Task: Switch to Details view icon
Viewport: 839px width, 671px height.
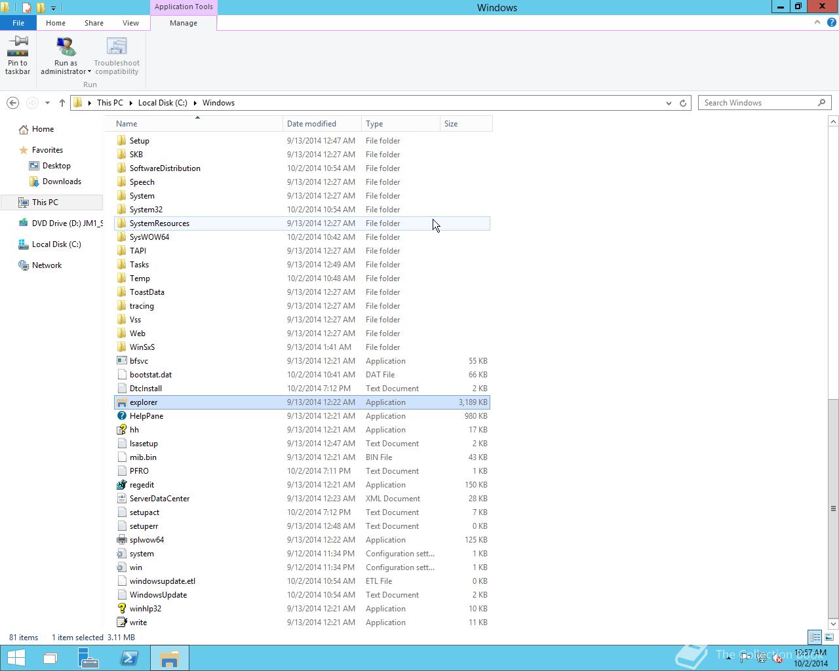Action: tap(815, 637)
